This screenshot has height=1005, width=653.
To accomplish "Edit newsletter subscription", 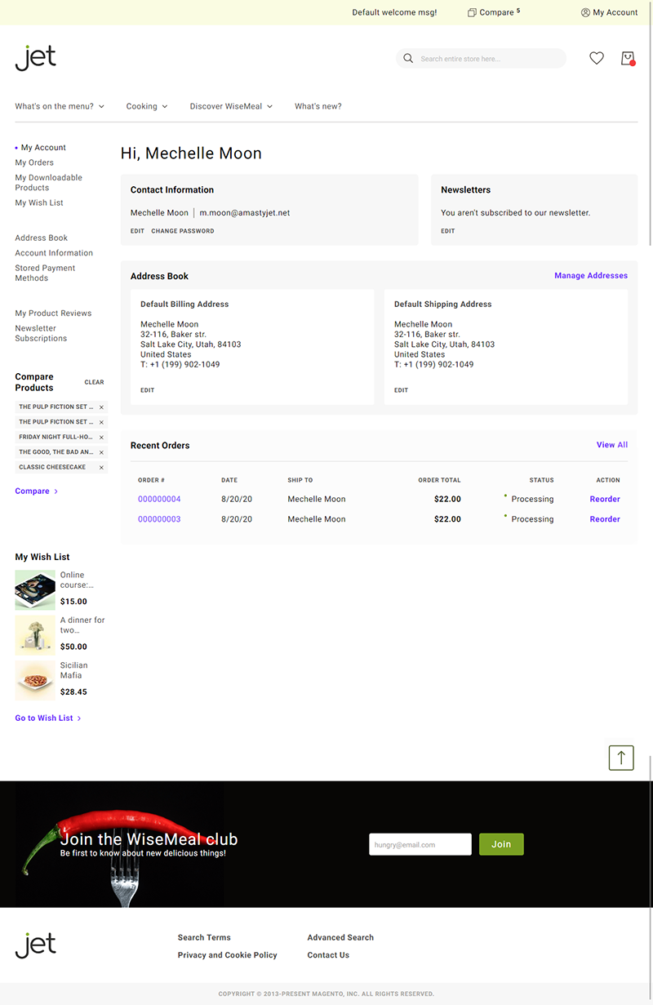I will point(448,231).
